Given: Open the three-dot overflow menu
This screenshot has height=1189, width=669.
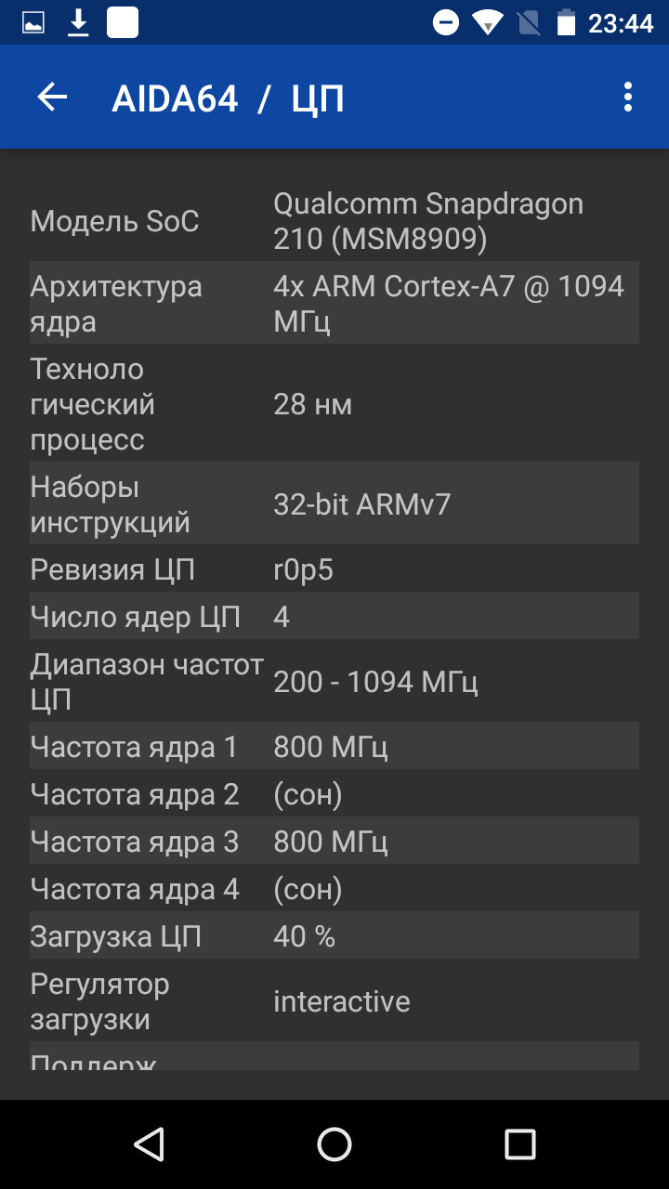Looking at the screenshot, I should click(628, 98).
